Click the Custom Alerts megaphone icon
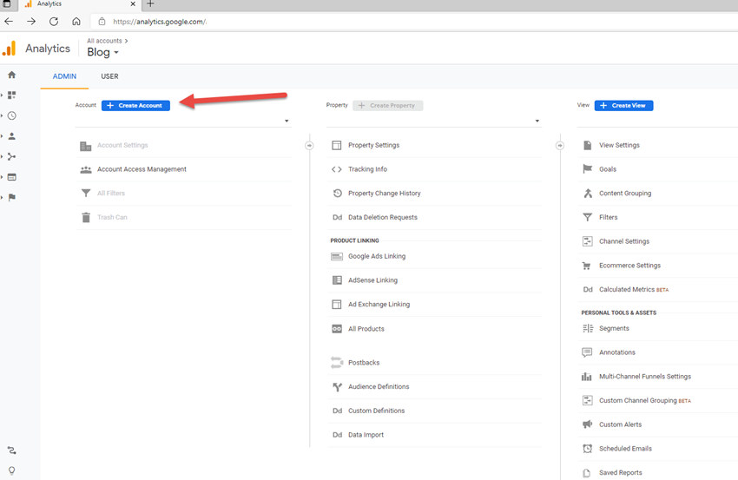The height and width of the screenshot is (480, 738). point(587,424)
